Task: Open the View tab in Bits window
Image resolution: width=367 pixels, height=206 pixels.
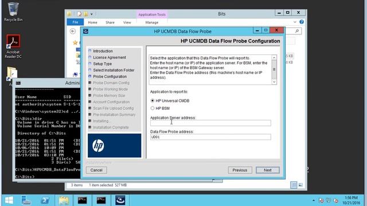Action: pos(127,22)
